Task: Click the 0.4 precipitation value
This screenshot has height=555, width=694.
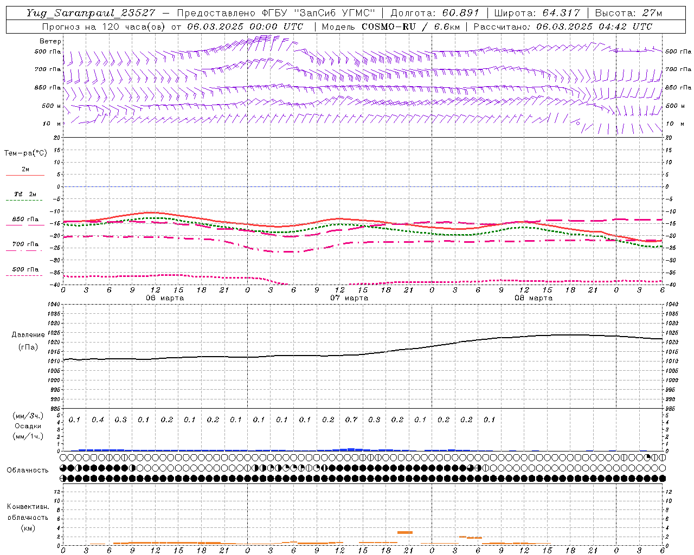Action: pos(98,420)
